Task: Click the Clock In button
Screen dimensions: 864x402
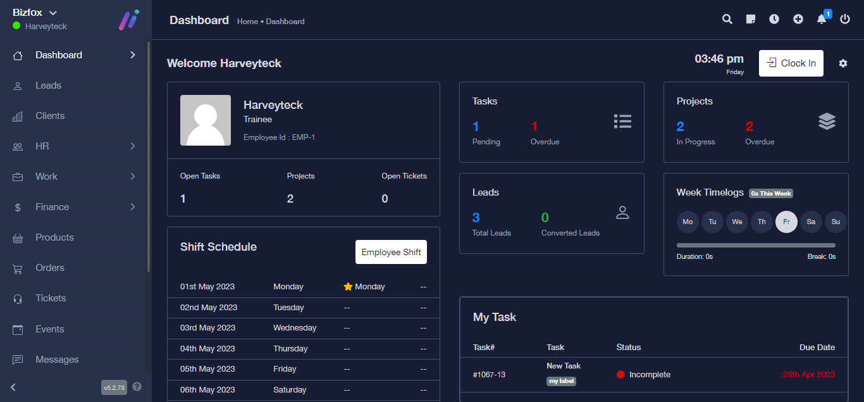Action: click(x=791, y=63)
